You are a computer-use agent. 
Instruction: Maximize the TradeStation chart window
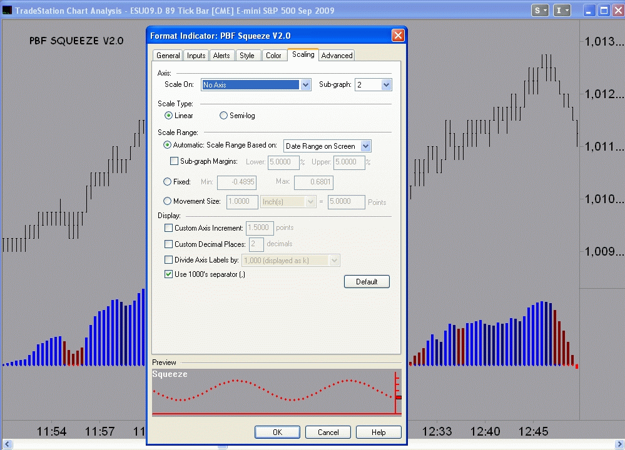[x=604, y=11]
